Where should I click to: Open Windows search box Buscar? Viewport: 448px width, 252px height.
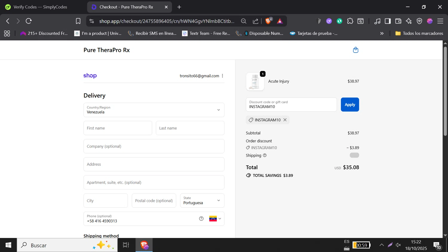click(x=67, y=245)
